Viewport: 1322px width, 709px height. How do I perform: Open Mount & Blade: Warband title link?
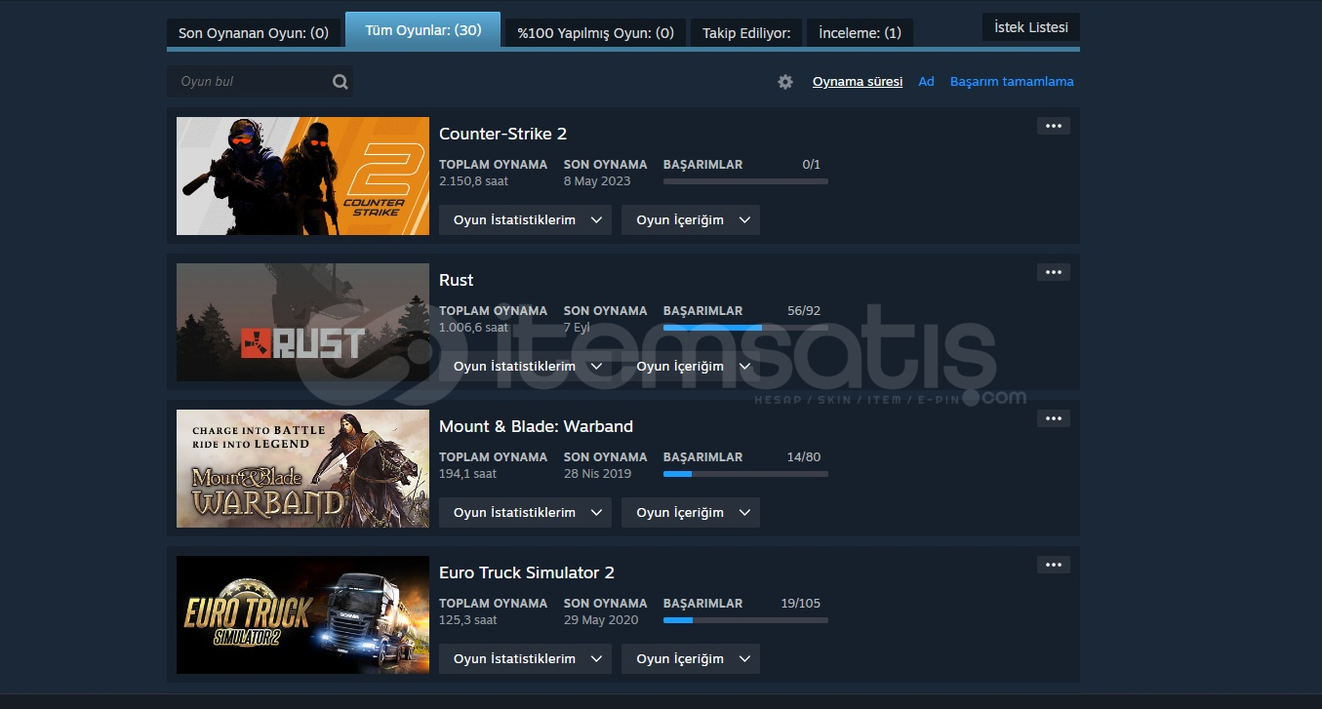tap(536, 426)
